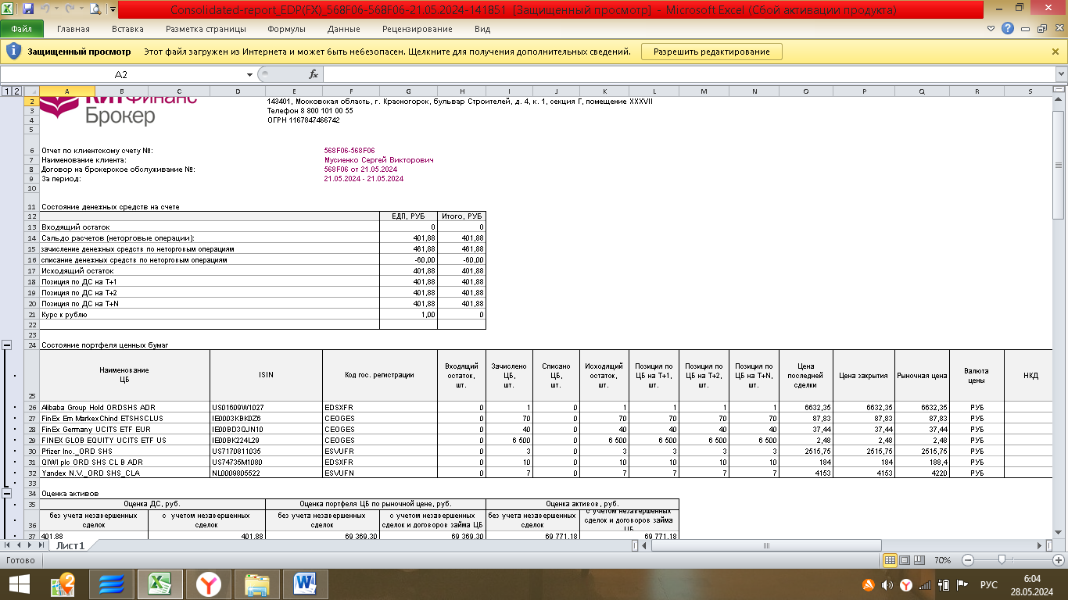Screen dimensions: 1068x600
Task: Click the zoom out minus icon
Action: (x=968, y=560)
